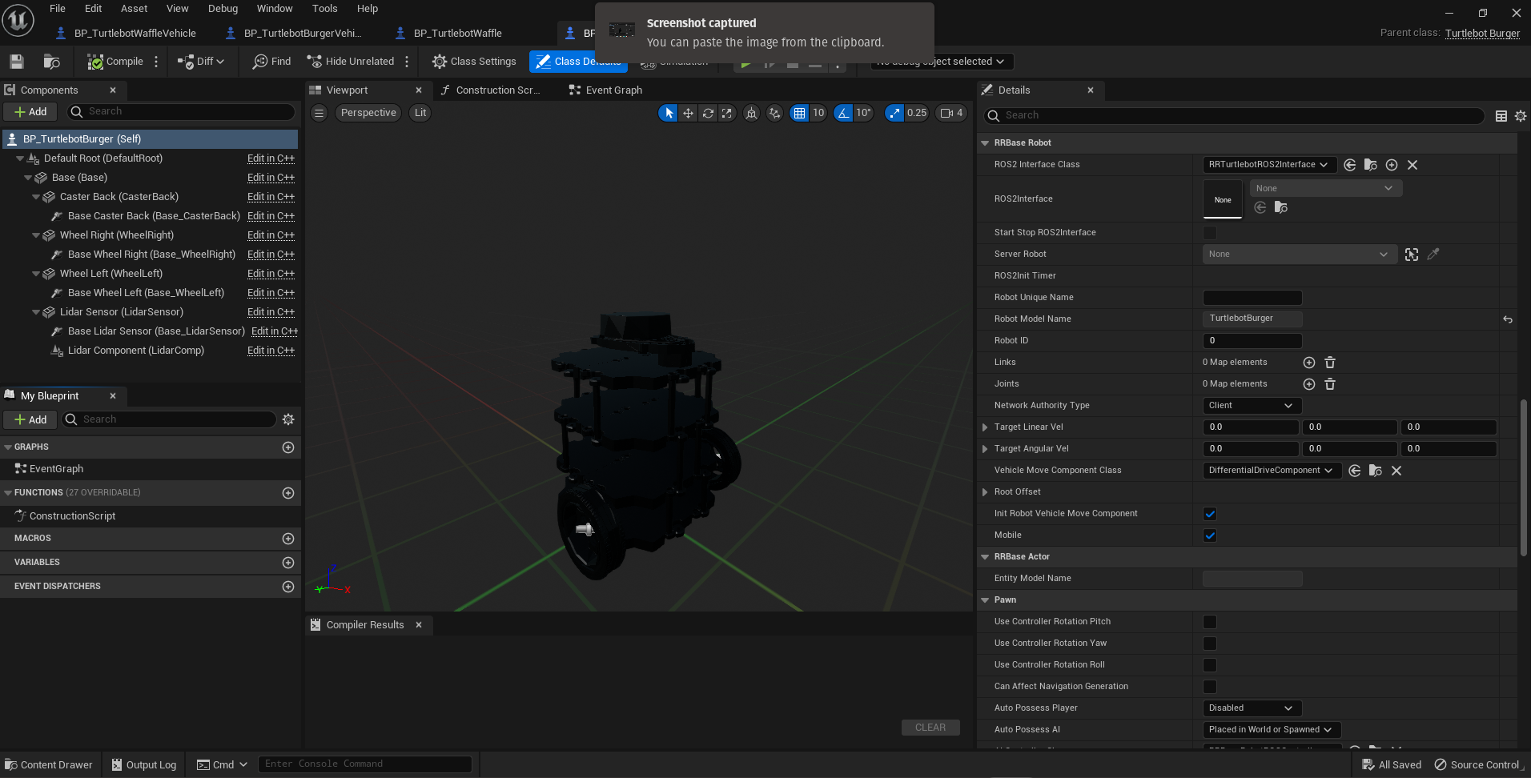Screen dimensions: 1531x778
Task: Open ROS2 Interface Class dropdown
Action: click(x=1269, y=165)
